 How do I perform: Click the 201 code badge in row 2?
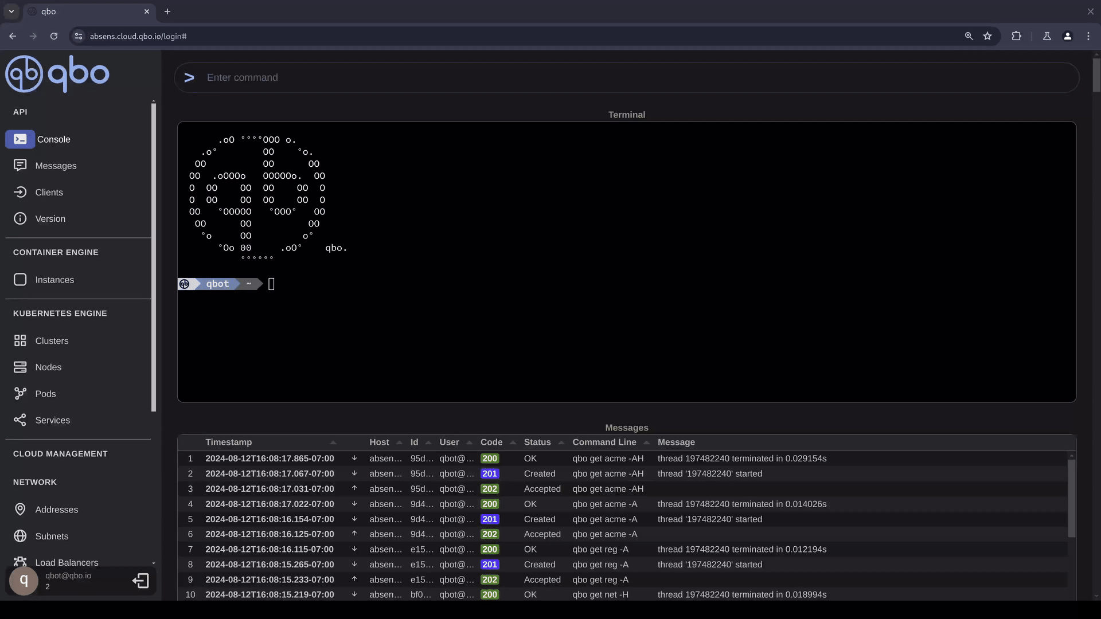pyautogui.click(x=490, y=473)
